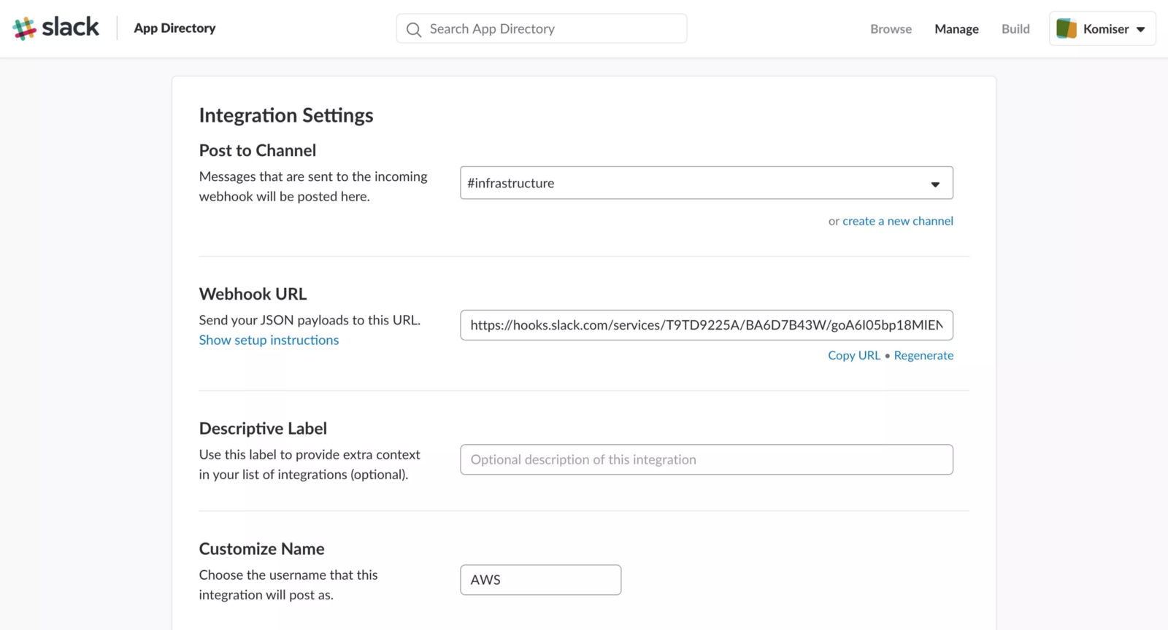The image size is (1168, 630).
Task: Click the magnifying glass search icon
Action: coord(414,30)
